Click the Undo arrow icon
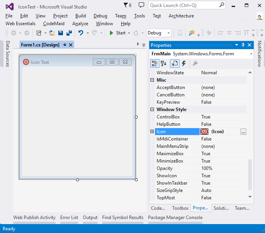This screenshot has height=233, width=265. coord(81,33)
